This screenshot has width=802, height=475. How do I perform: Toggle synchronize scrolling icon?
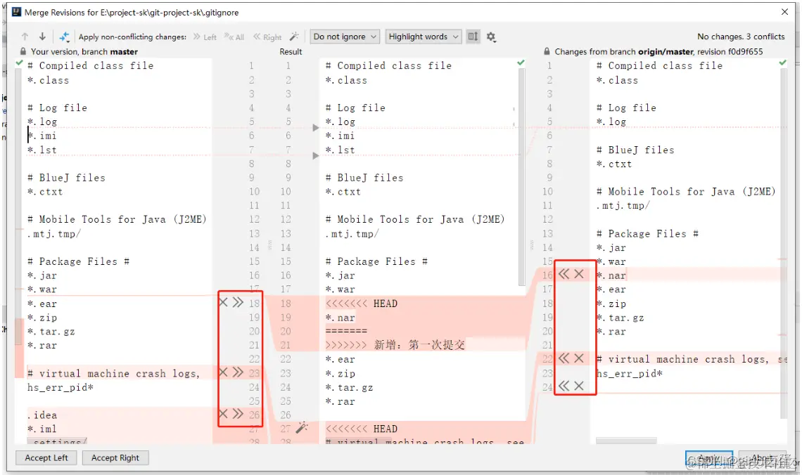click(473, 37)
